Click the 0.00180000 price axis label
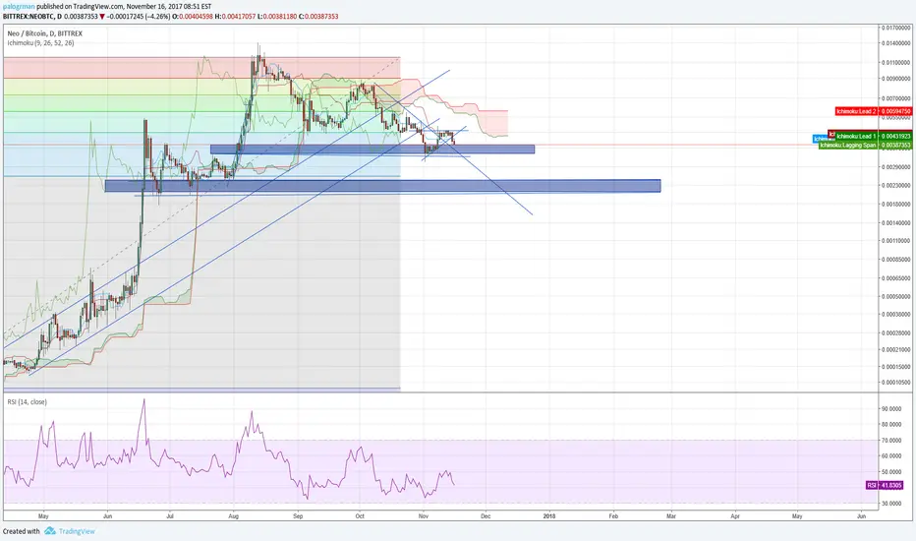 click(x=896, y=205)
